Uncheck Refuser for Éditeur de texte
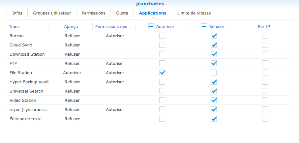 (214, 119)
